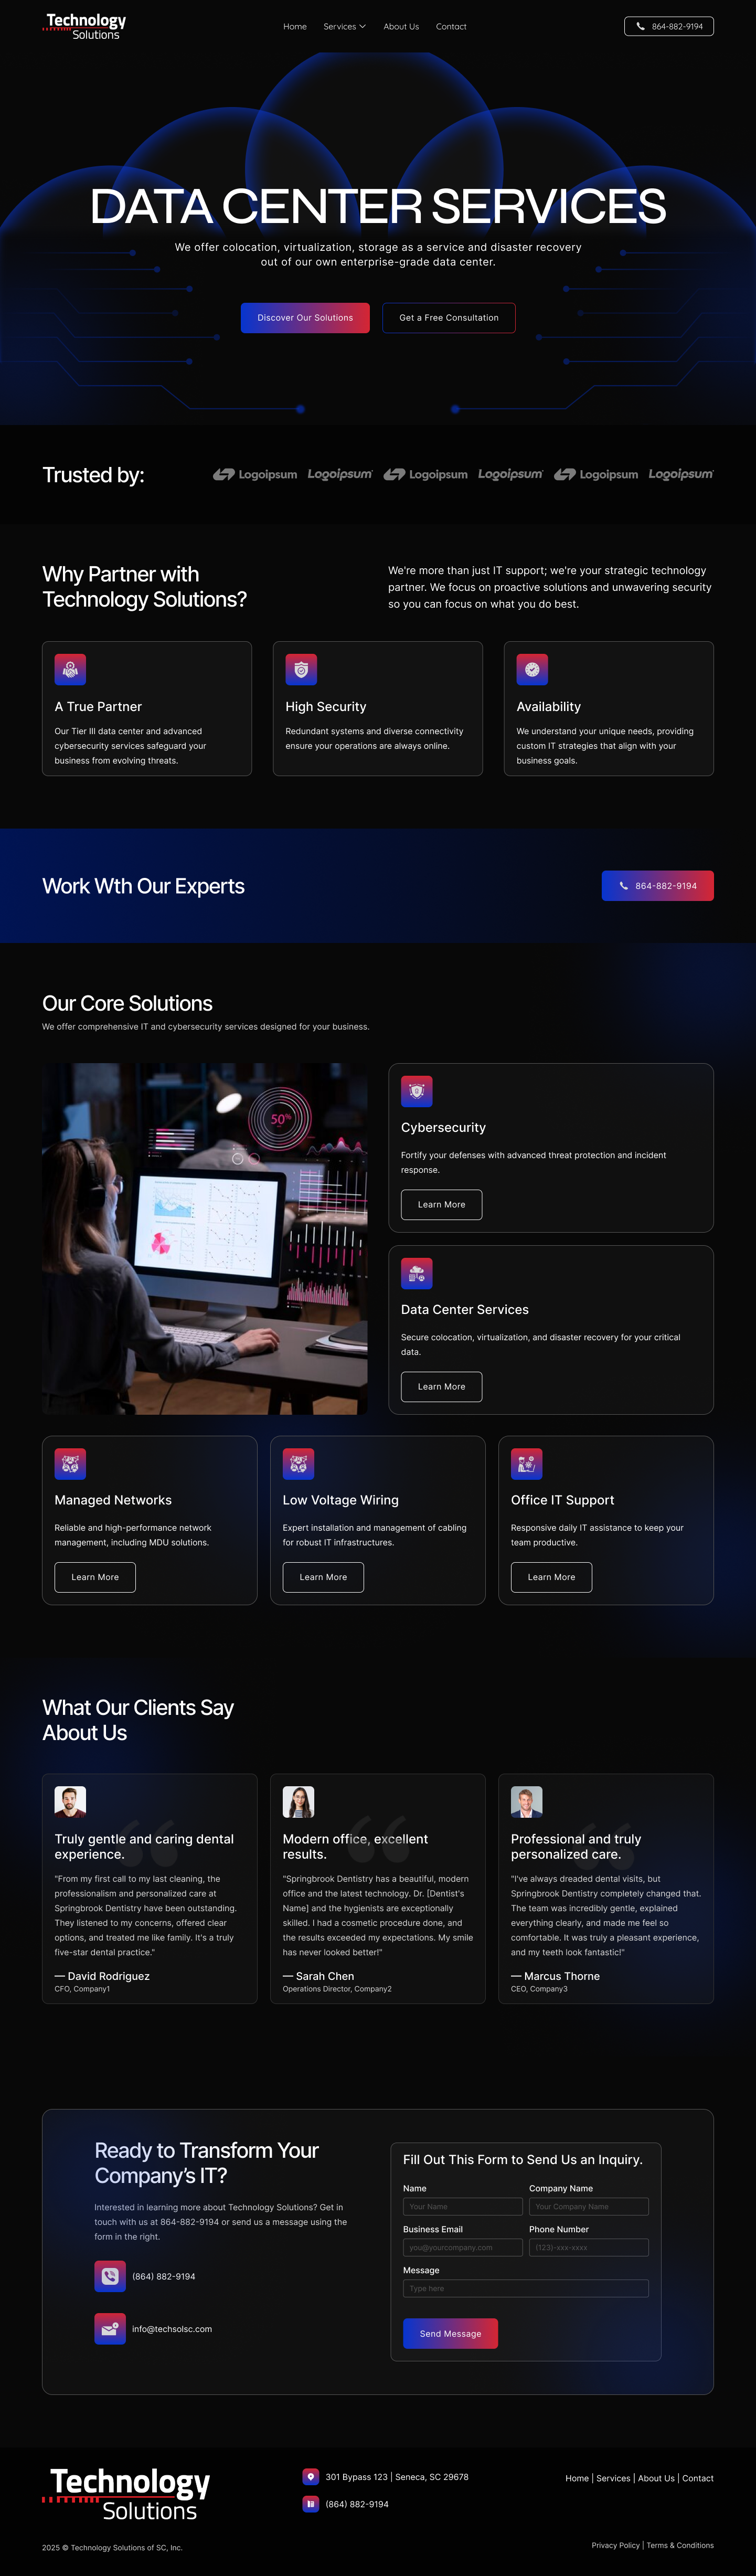Click the footer Contact link
The width and height of the screenshot is (756, 2576).
coord(698,2478)
